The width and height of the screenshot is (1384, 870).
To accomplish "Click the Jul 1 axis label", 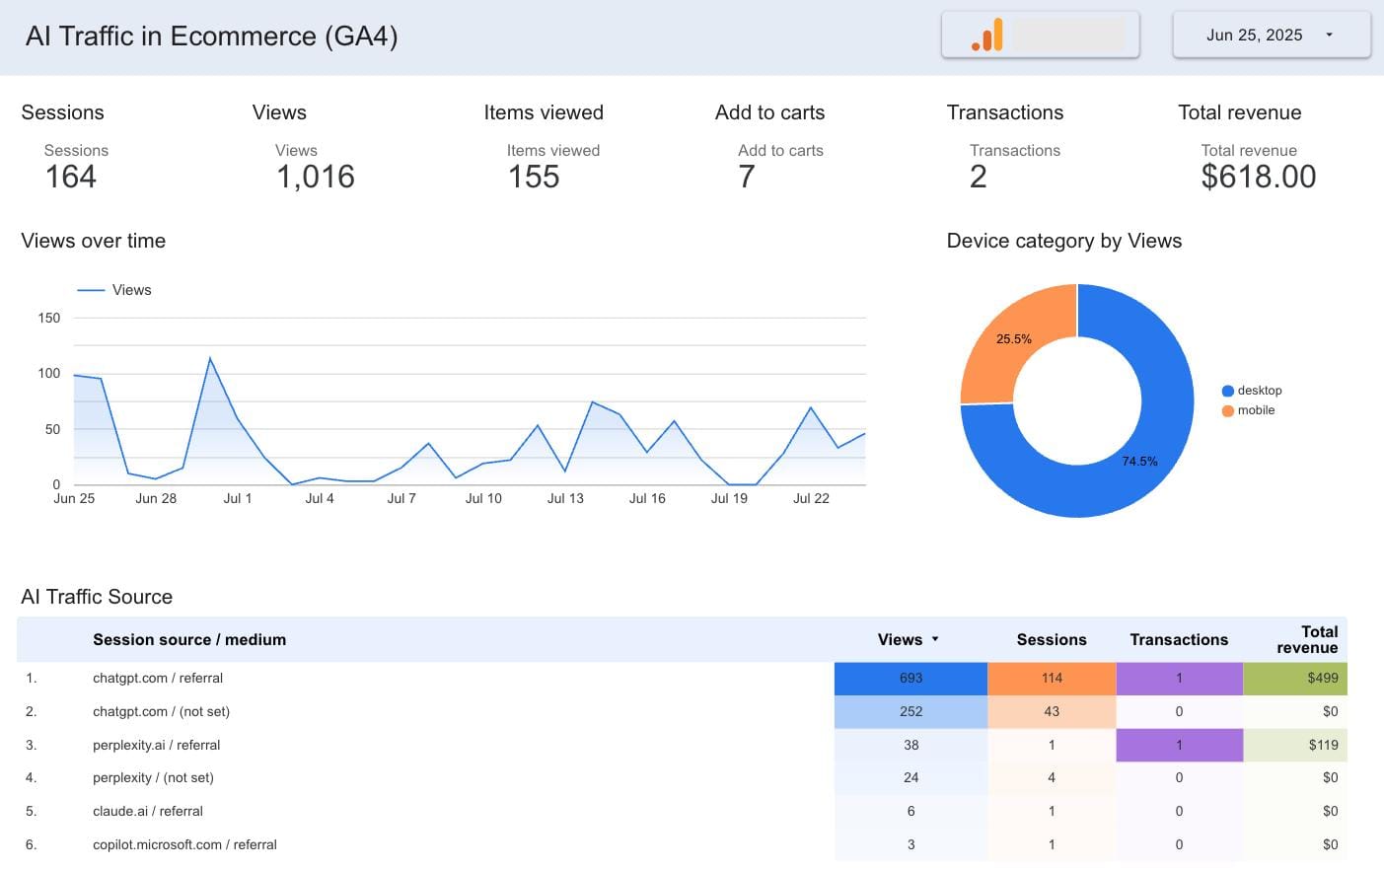I will click(238, 499).
